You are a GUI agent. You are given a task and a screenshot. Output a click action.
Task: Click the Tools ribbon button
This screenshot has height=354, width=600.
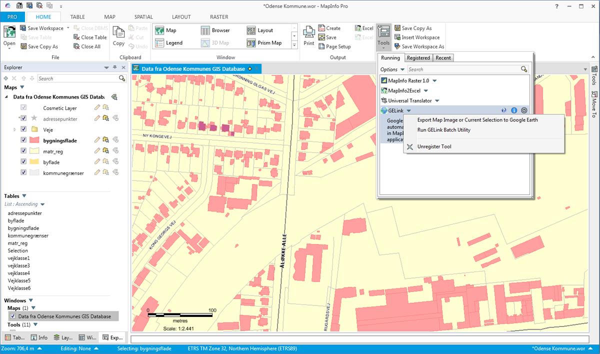point(383,35)
